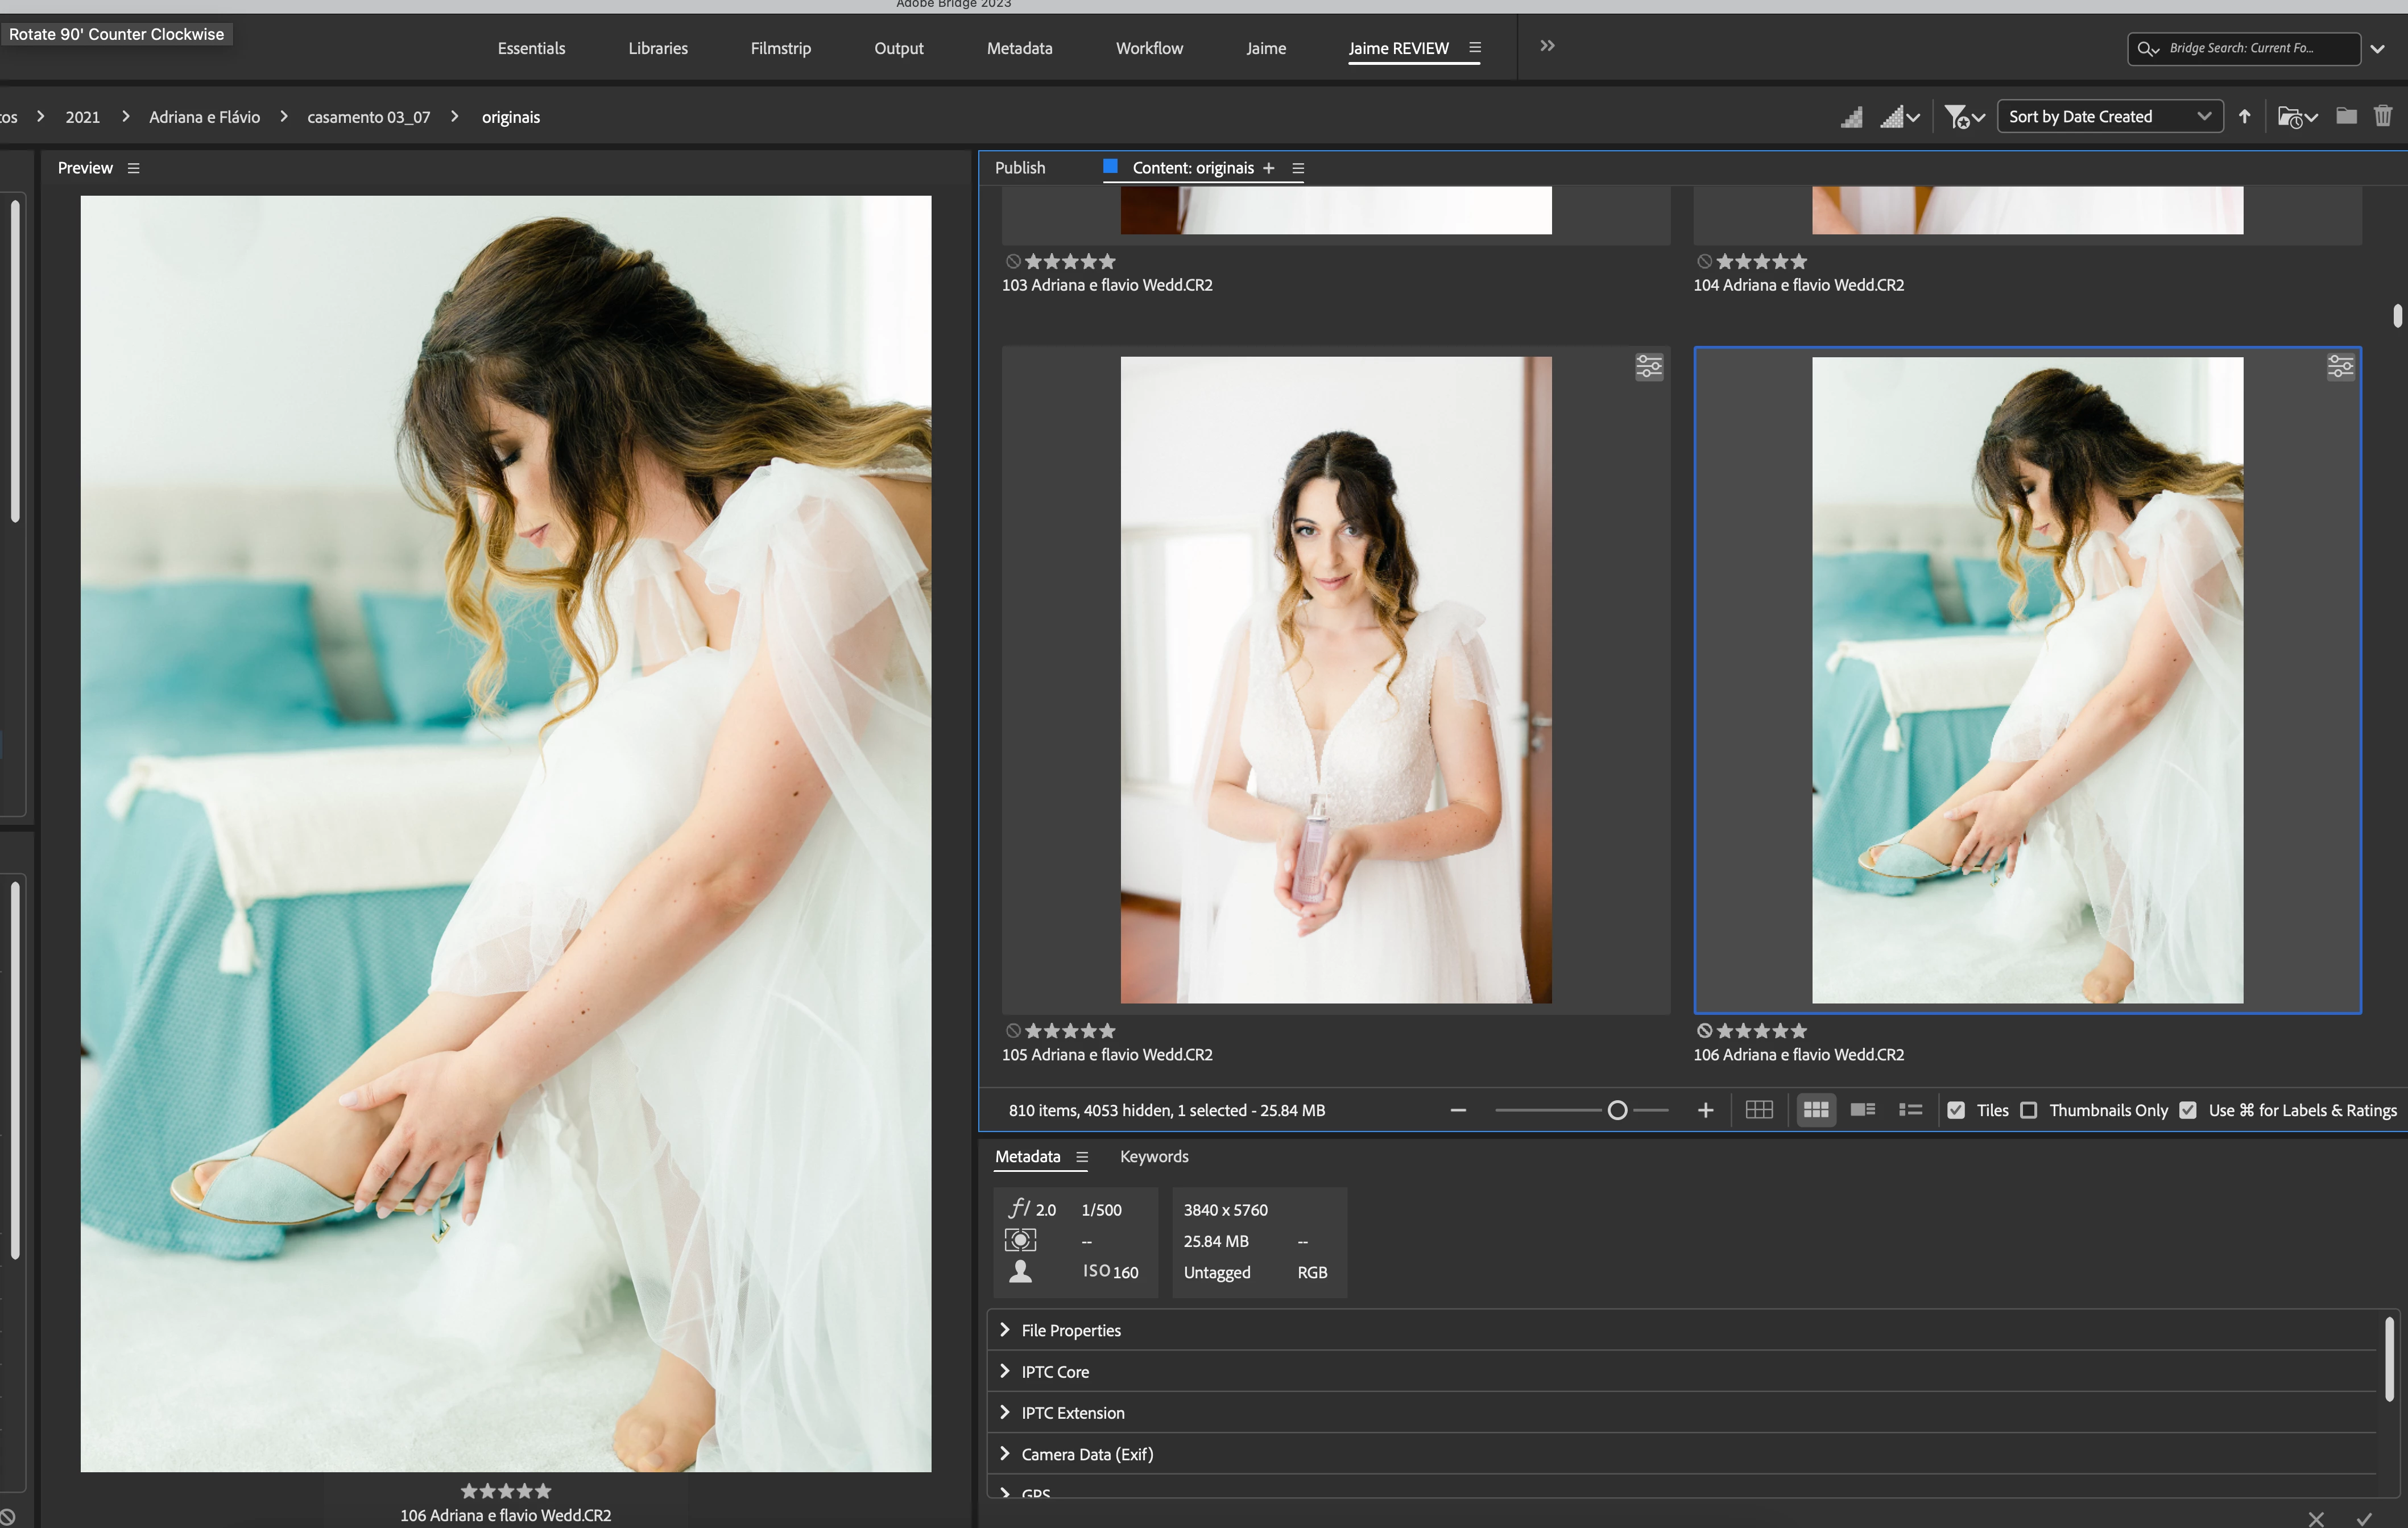Go to the Adriana e Flávio breadcrumb folder
Image resolution: width=2408 pixels, height=1528 pixels.
point(204,117)
